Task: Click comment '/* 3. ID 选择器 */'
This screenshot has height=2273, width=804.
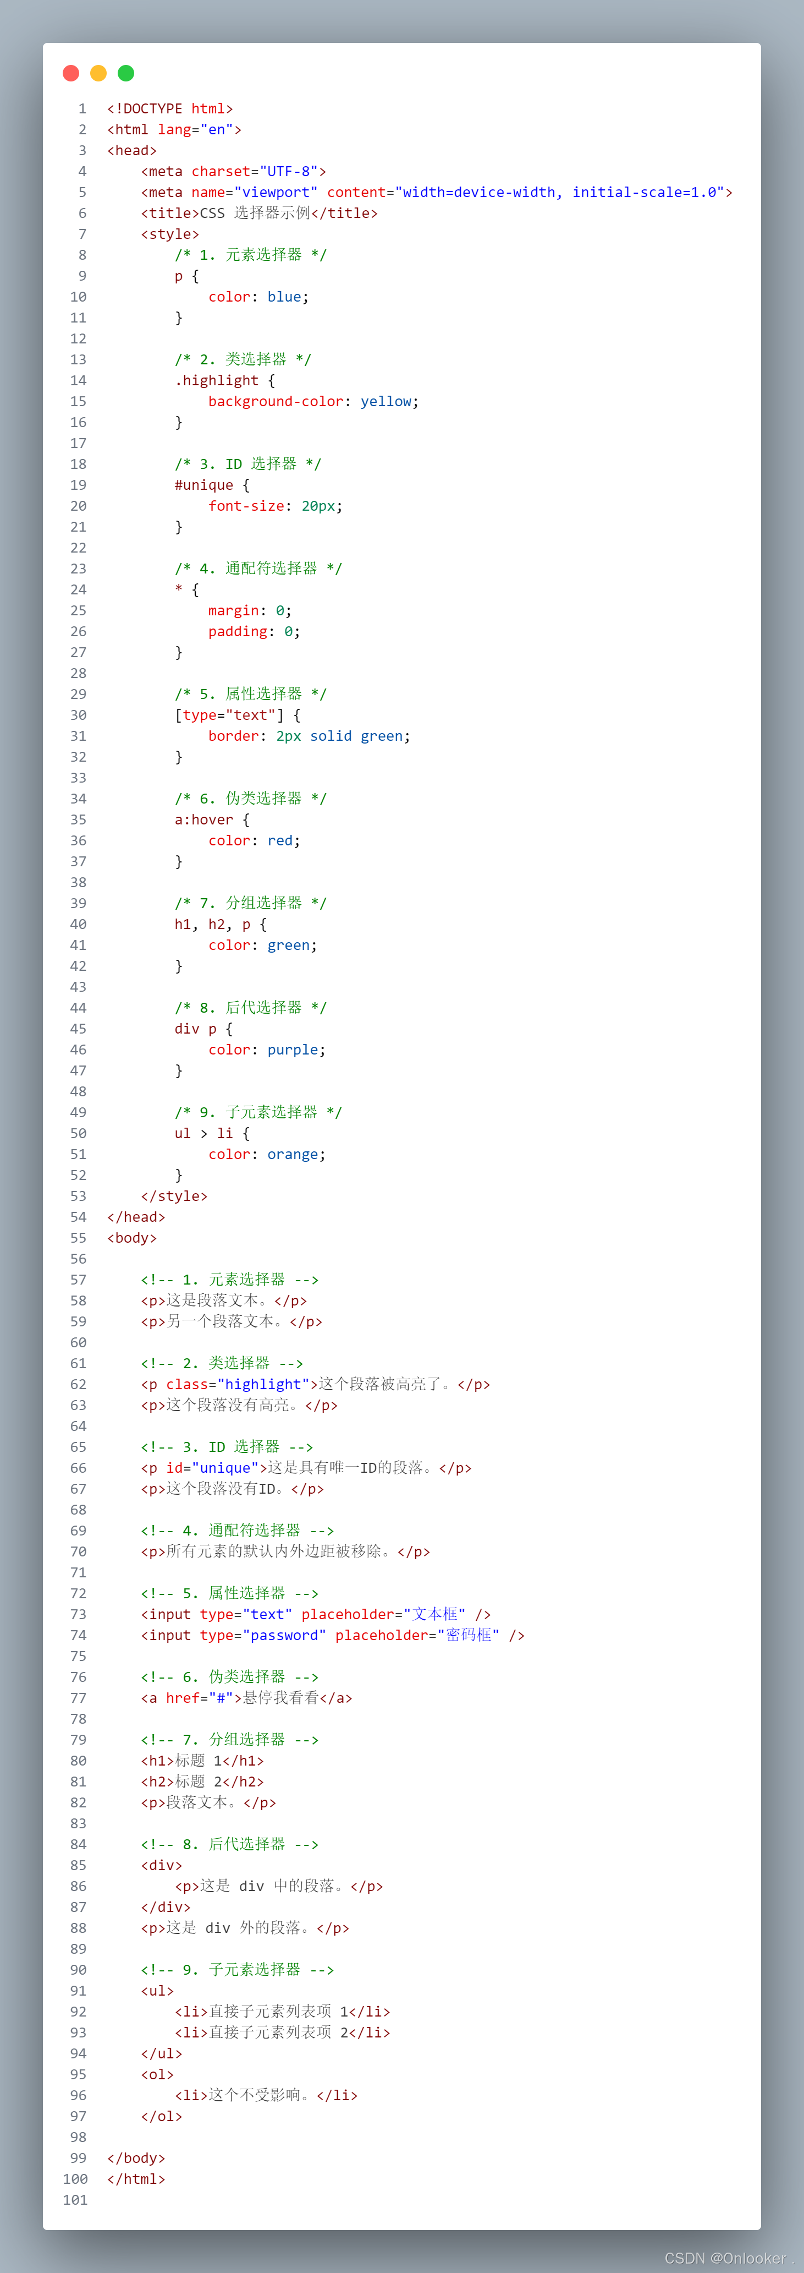Action: point(247,464)
